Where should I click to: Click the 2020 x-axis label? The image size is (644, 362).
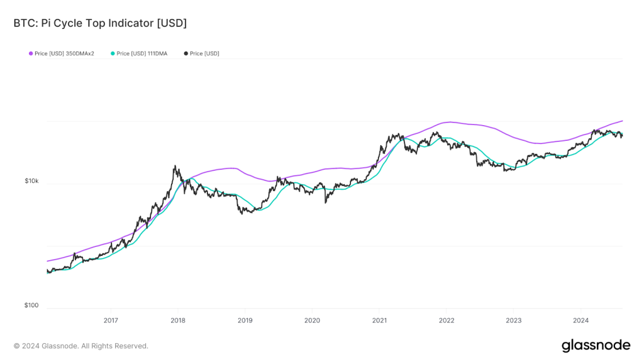coord(312,319)
